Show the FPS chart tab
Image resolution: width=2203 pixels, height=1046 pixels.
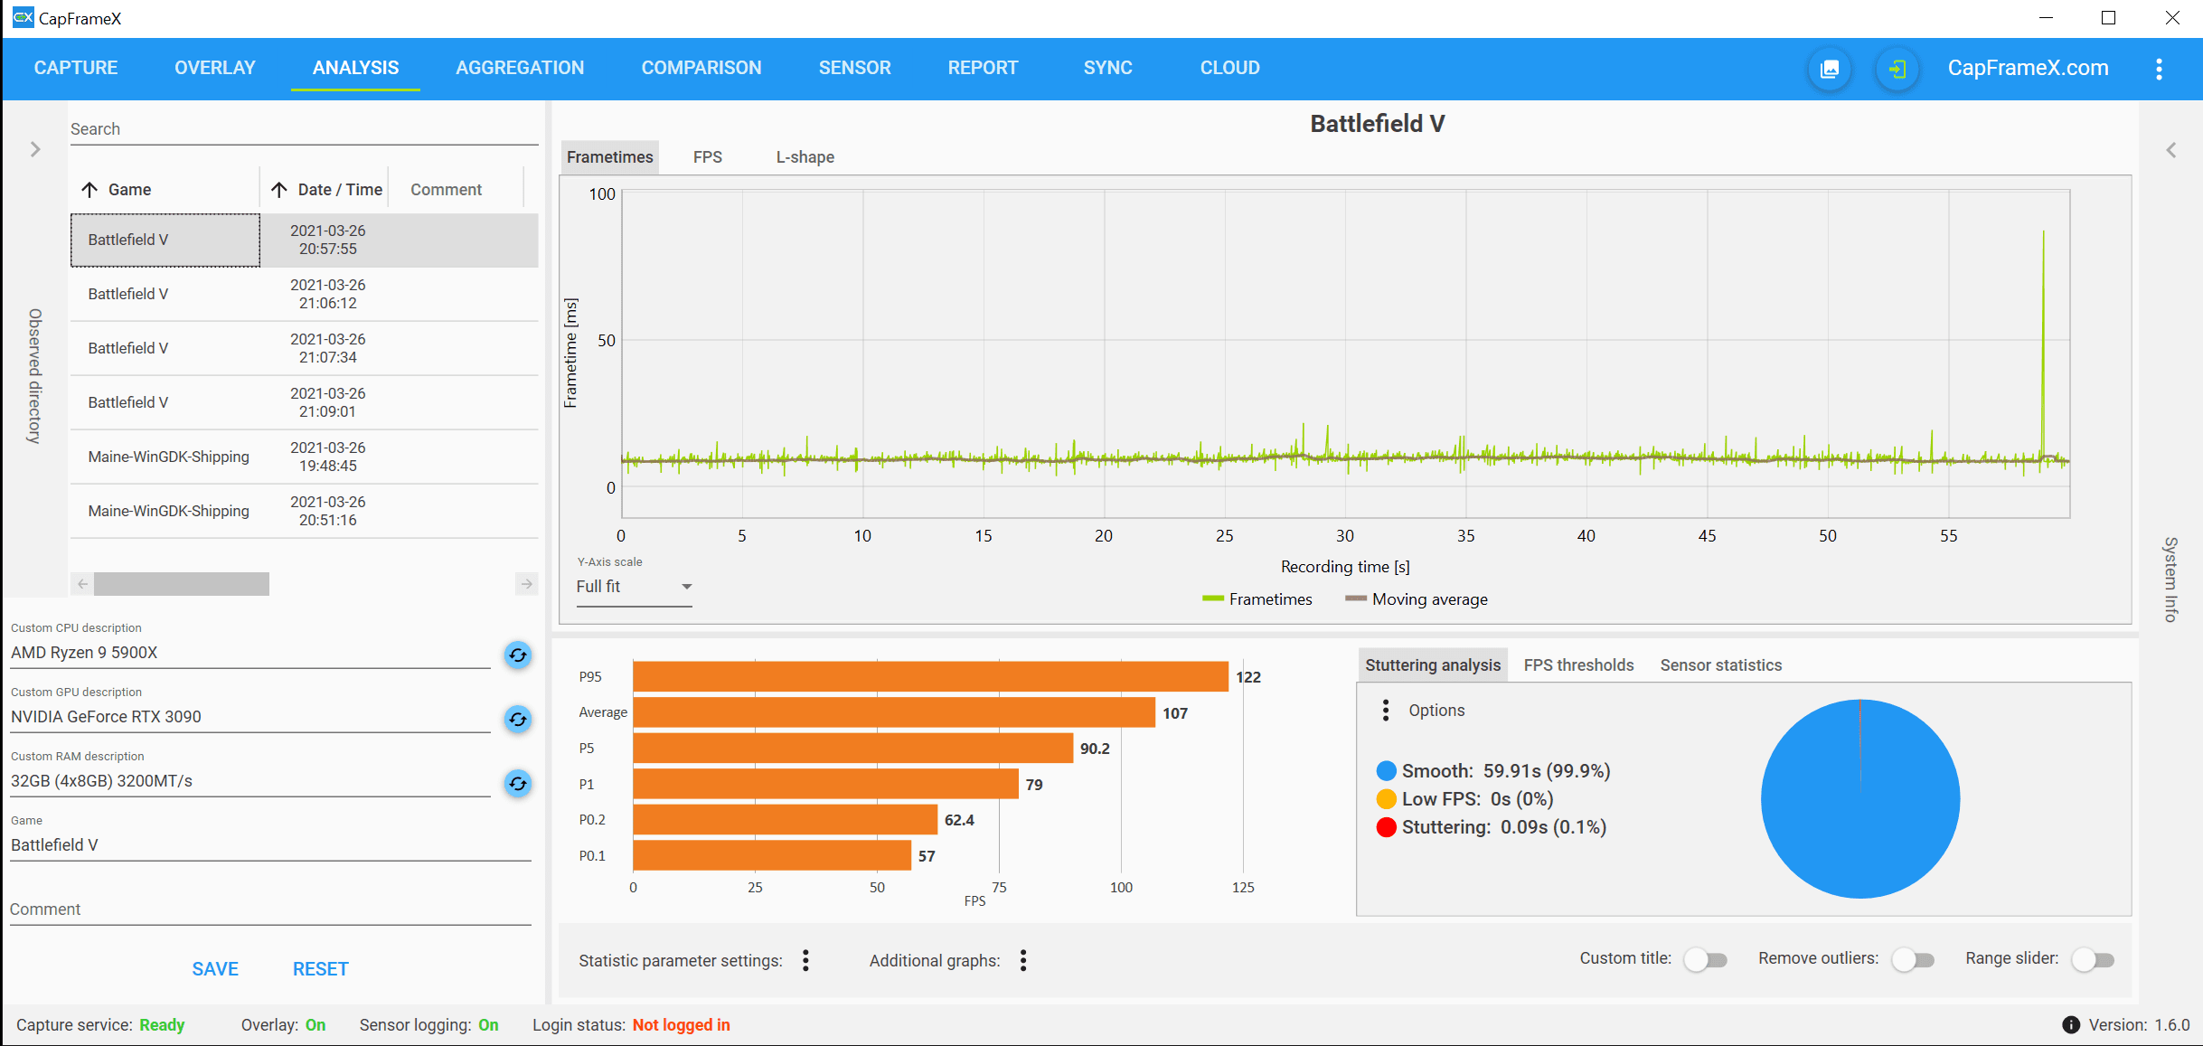(708, 157)
